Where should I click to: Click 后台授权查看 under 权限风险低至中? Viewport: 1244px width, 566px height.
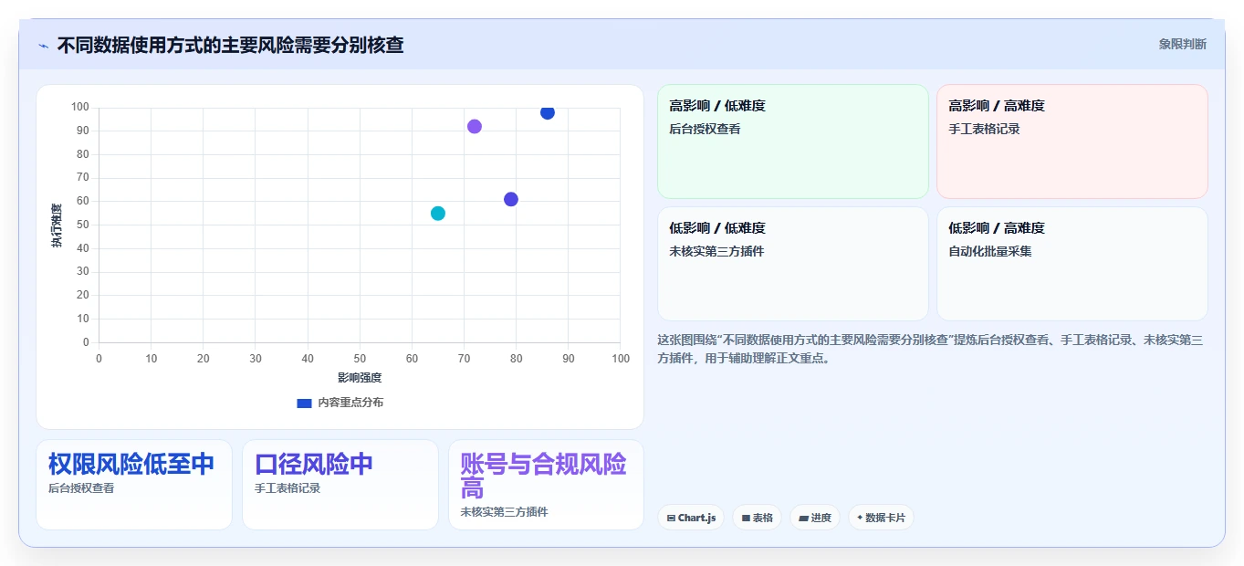(81, 488)
